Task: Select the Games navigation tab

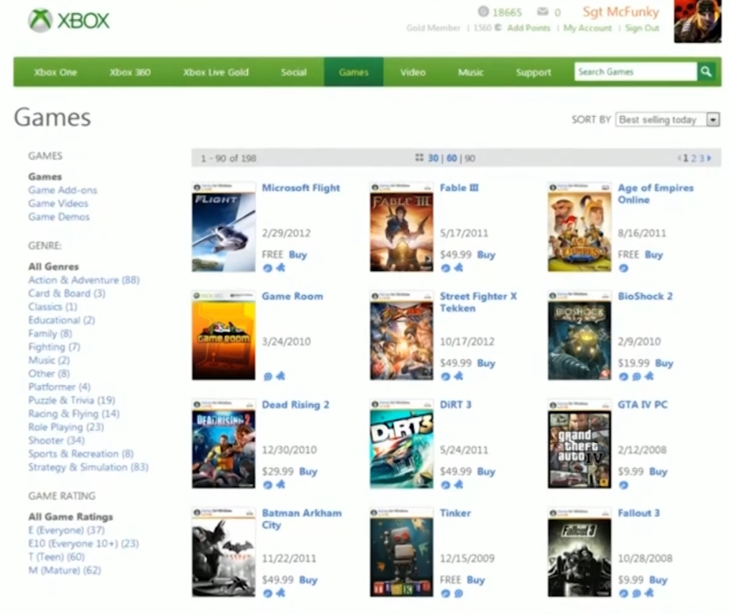Action: coord(353,72)
